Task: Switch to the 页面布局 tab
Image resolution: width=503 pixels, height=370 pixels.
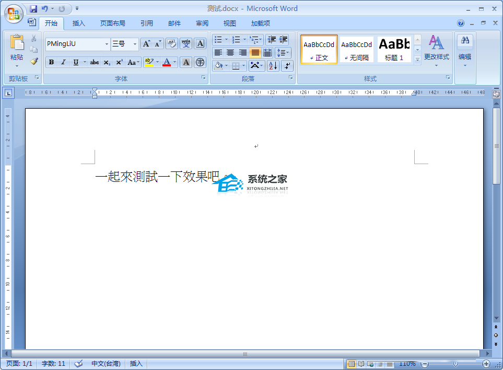Action: coord(113,24)
